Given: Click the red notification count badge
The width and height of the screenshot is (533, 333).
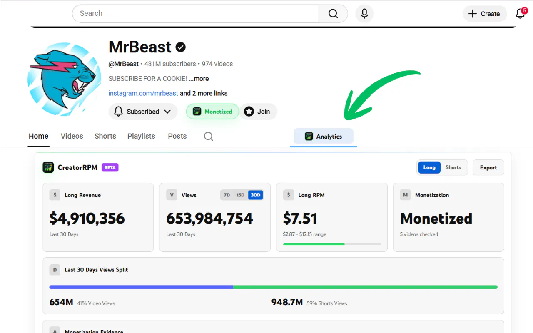Looking at the screenshot, I should [524, 11].
